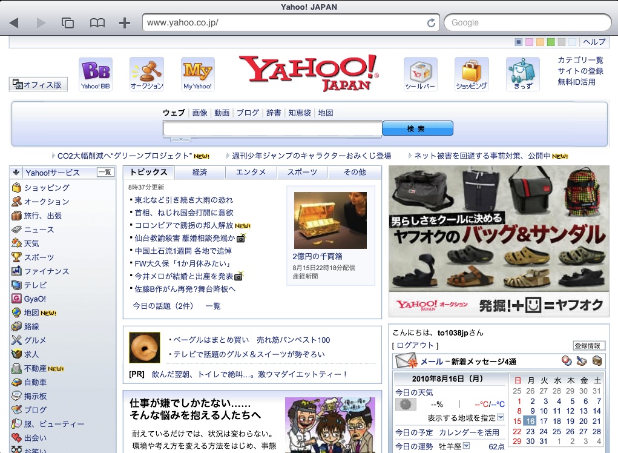This screenshot has width=618, height=453.
Task: Switch to the 経済 news tab
Action: (200, 172)
